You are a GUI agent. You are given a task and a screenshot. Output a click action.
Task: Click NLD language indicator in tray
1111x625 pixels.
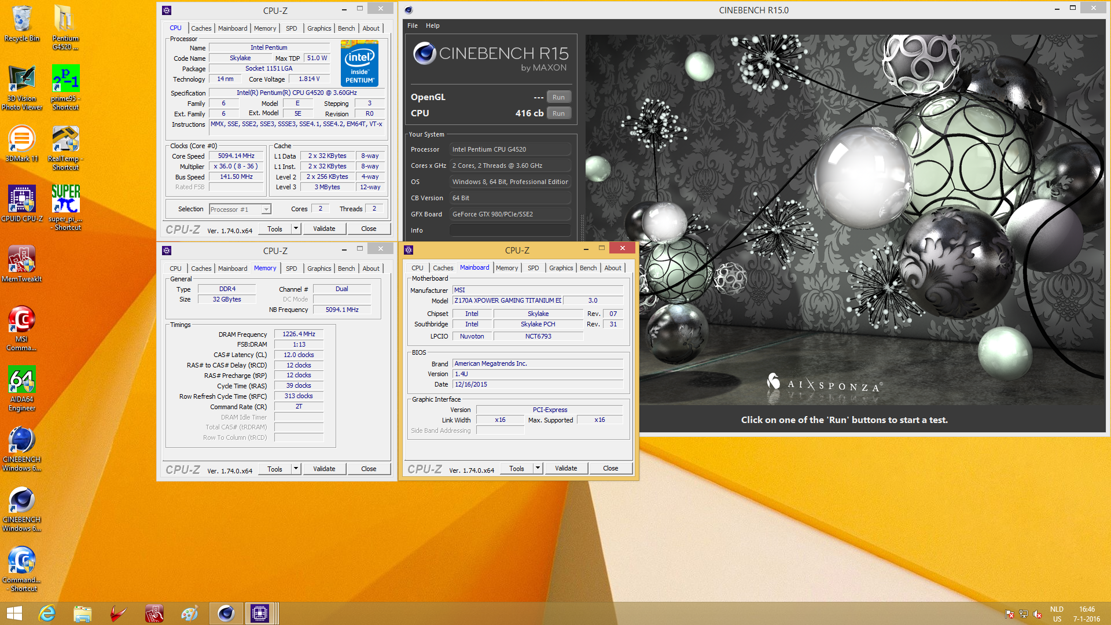[1057, 609]
